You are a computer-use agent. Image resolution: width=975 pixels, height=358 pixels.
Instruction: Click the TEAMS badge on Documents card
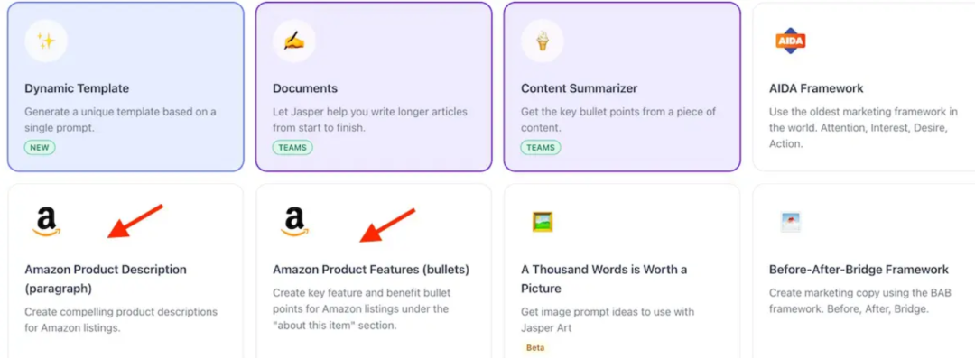tap(292, 147)
